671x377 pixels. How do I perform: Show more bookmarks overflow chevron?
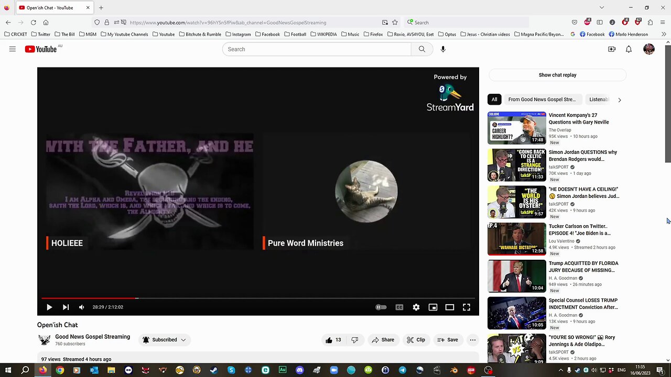point(664,34)
